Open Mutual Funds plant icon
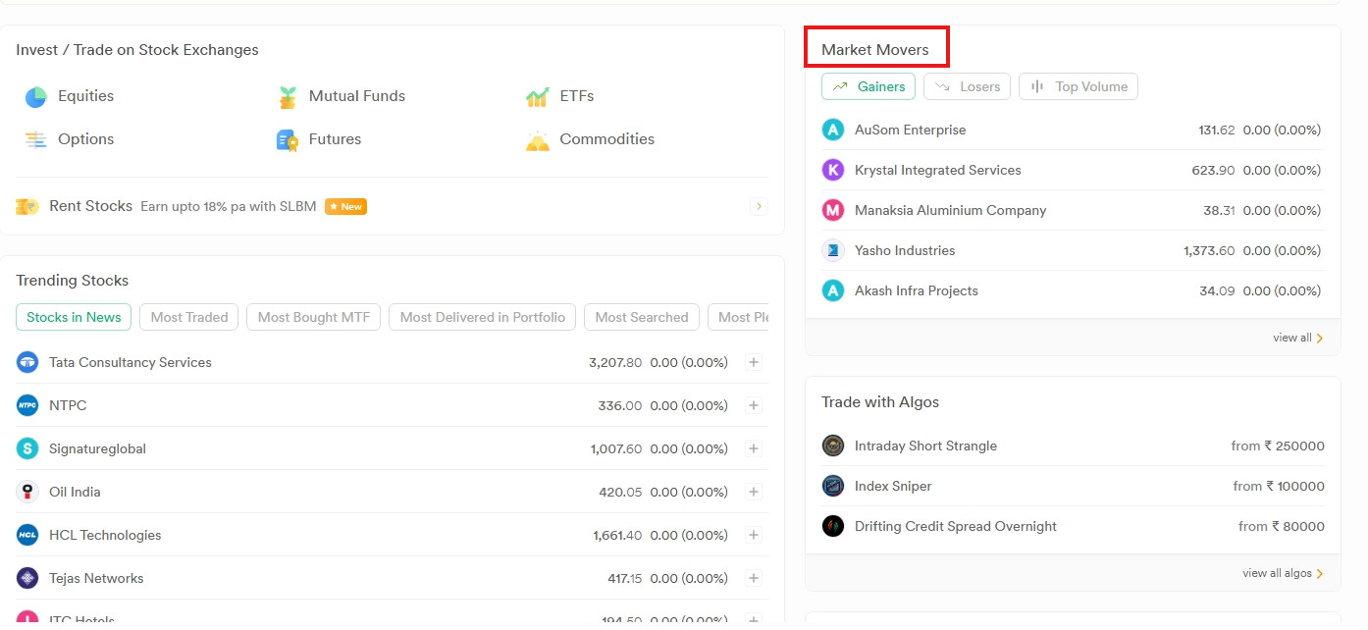Screen dimensions: 1368x630 288,97
